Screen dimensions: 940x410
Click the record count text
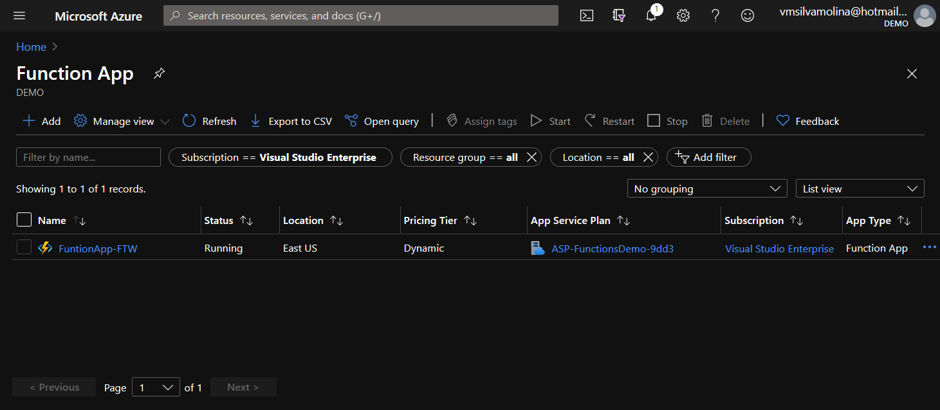pyautogui.click(x=81, y=189)
